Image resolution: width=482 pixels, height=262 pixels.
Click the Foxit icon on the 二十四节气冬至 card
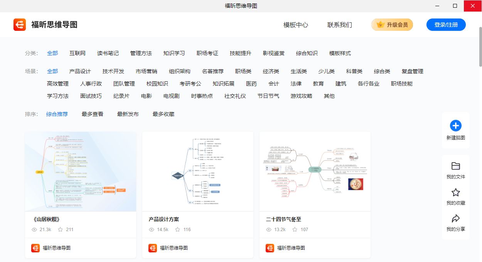pos(269,248)
